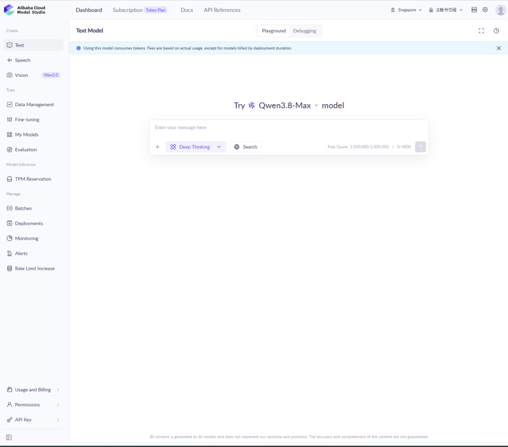Click into the Enter your message here field
The width and height of the screenshot is (508, 447).
tap(289, 128)
